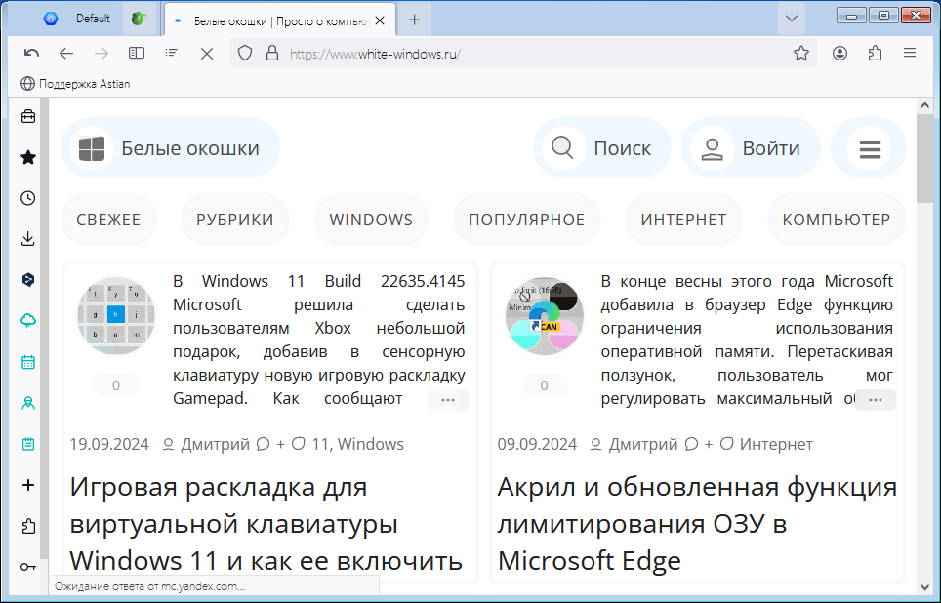Click the Войти login button
Screen dimensions: 941x603
[x=751, y=147]
